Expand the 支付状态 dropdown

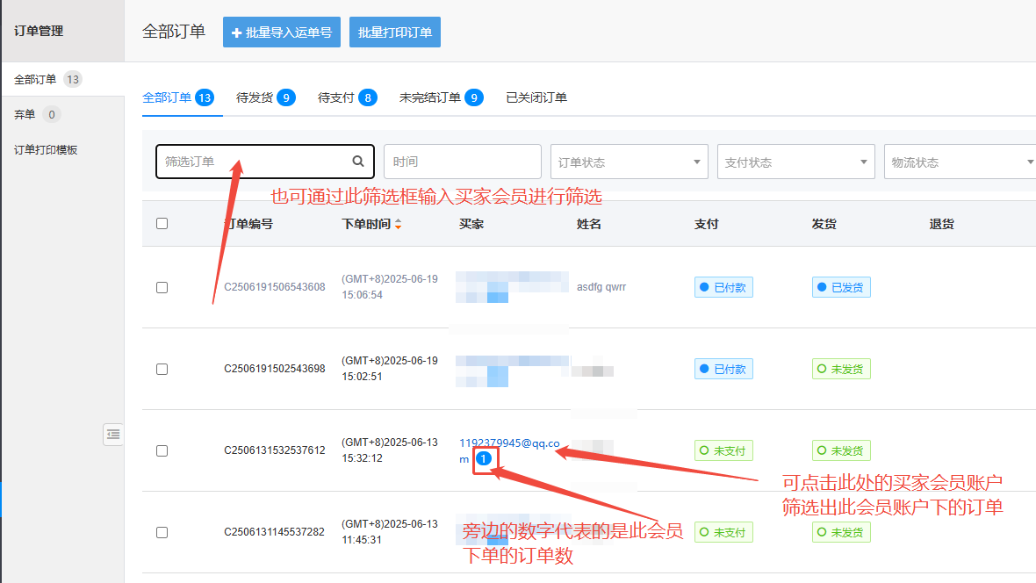pyautogui.click(x=795, y=162)
